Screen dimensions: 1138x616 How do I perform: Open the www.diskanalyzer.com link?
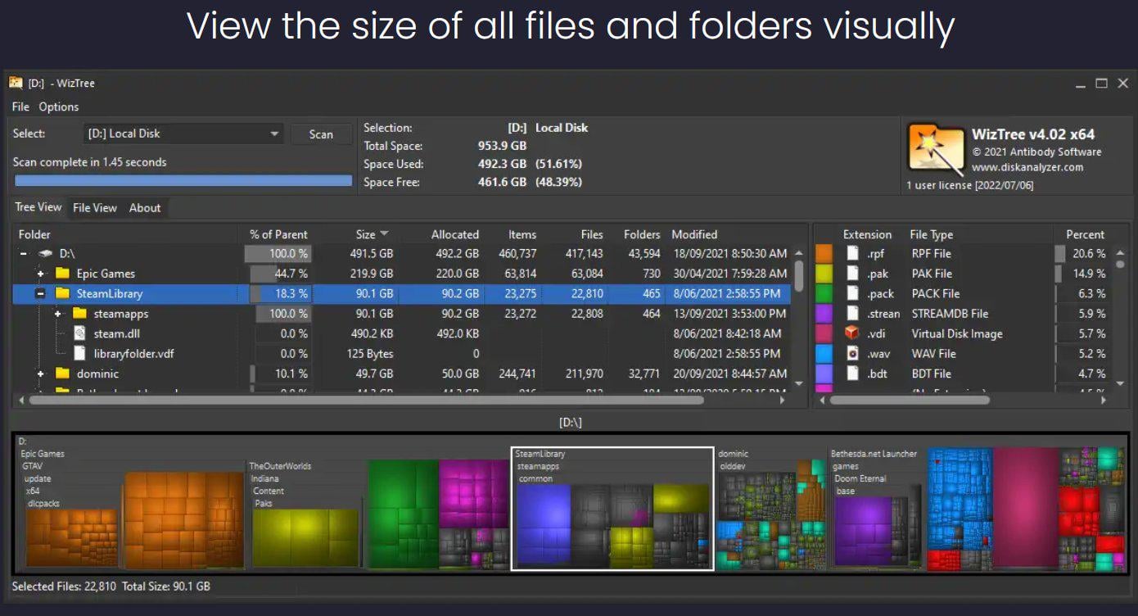coord(1027,167)
